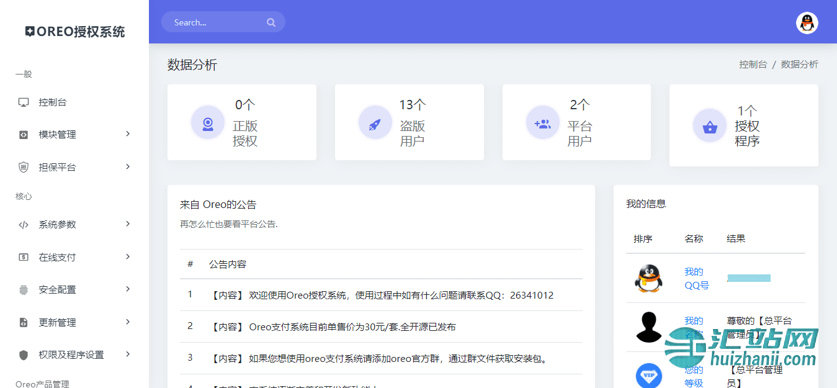The height and width of the screenshot is (388, 837).
Task: Click the 安全配置 fingerprint icon
Action: pos(24,290)
